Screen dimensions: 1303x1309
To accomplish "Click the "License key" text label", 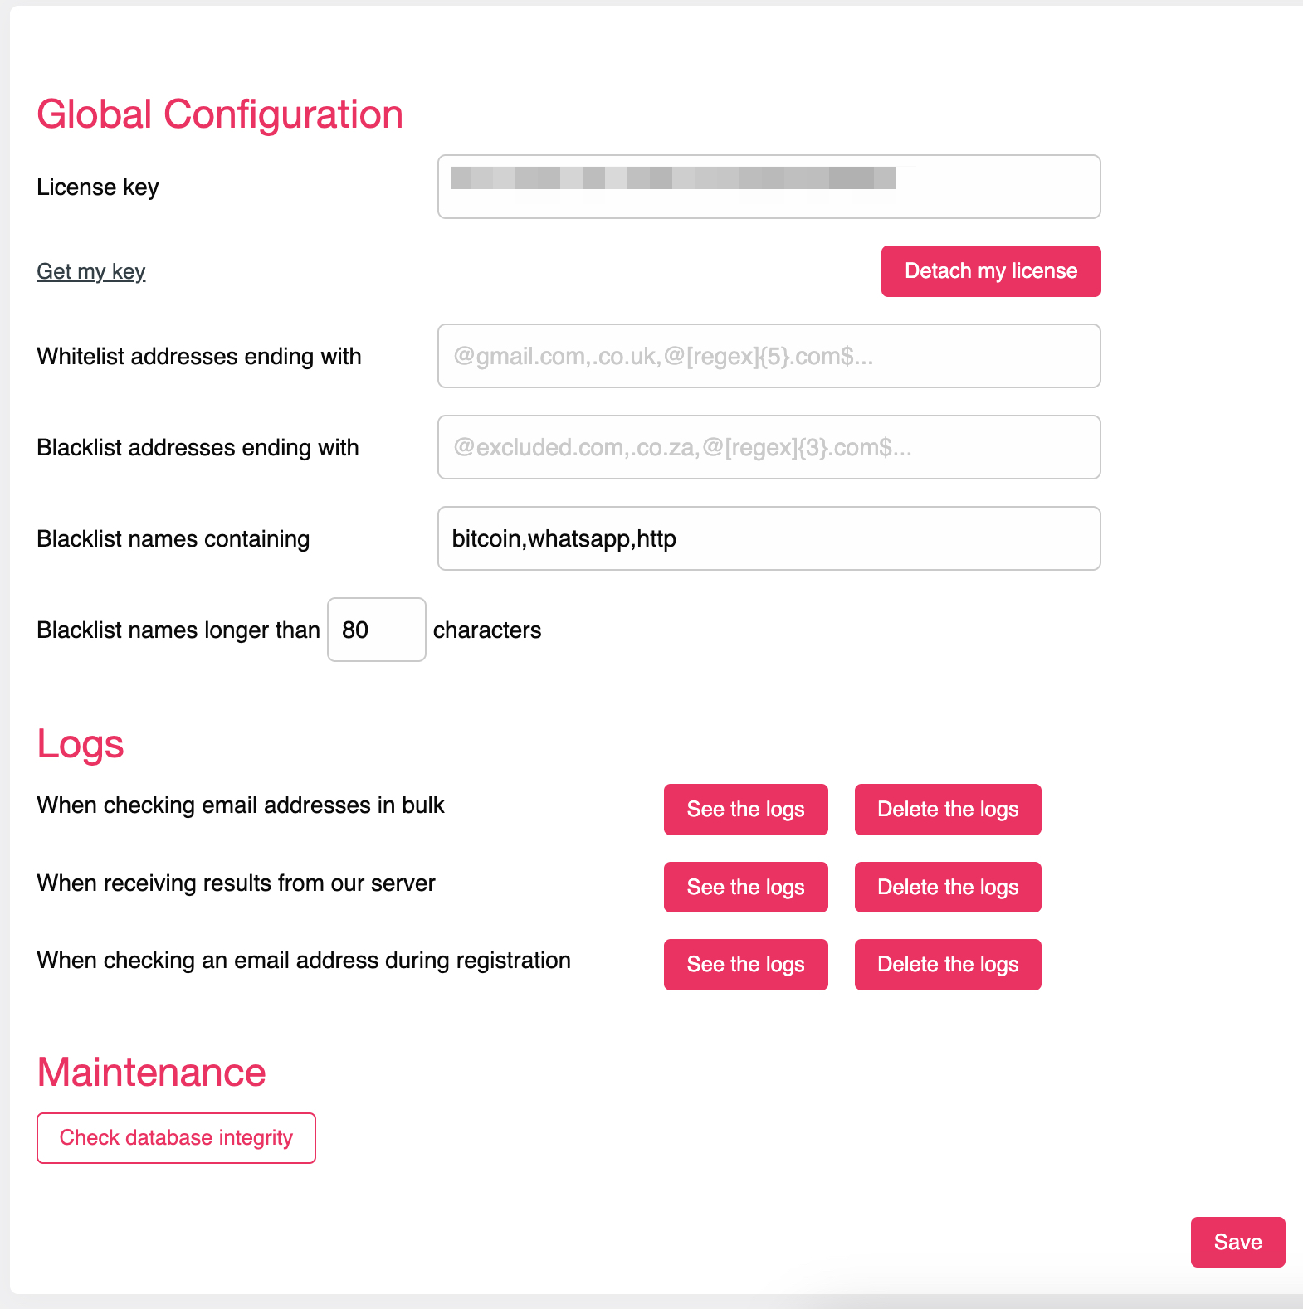I will pyautogui.click(x=98, y=187).
